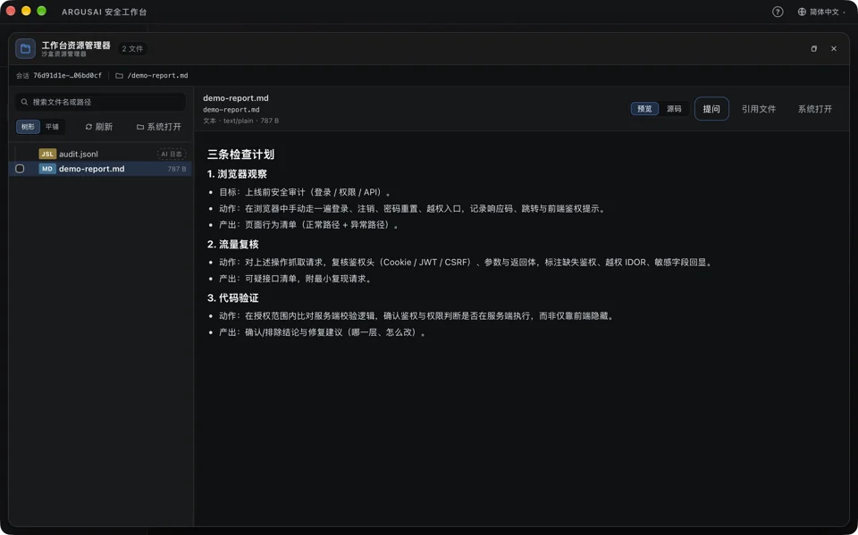The height and width of the screenshot is (535, 858).
Task: Click the heading 2. 流量复核
Action: tap(232, 244)
